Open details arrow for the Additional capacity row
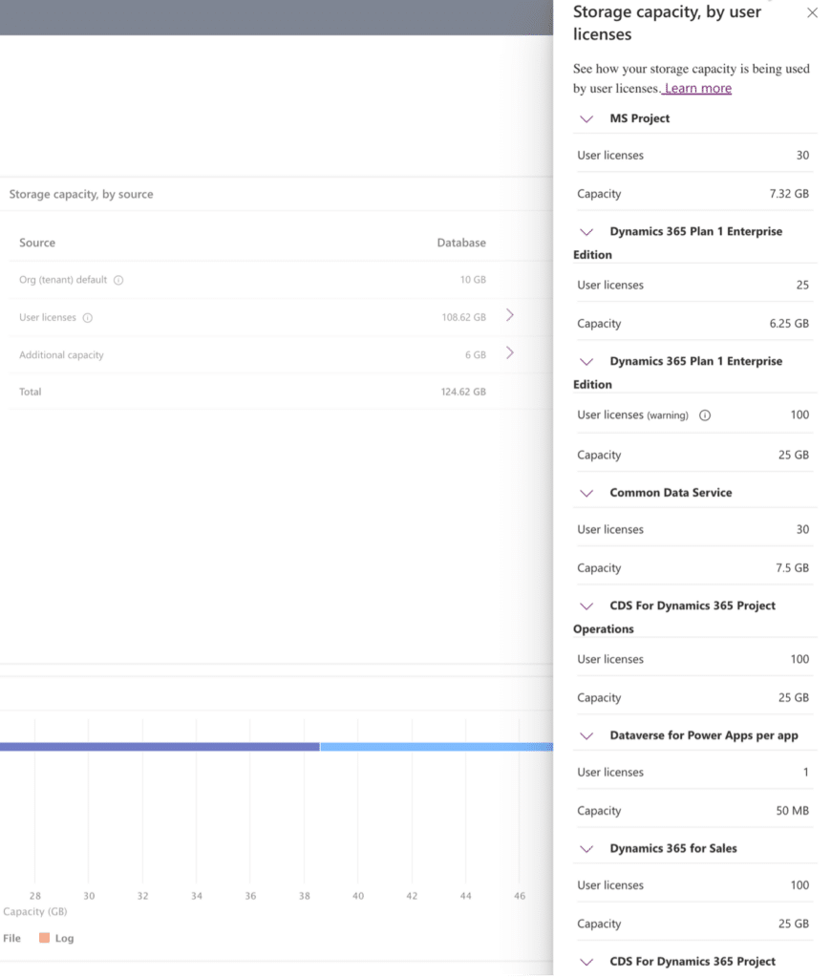 click(510, 352)
